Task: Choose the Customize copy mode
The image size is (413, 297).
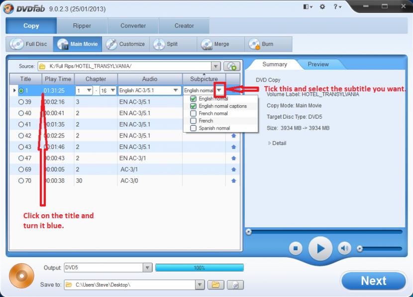Action: coord(126,44)
